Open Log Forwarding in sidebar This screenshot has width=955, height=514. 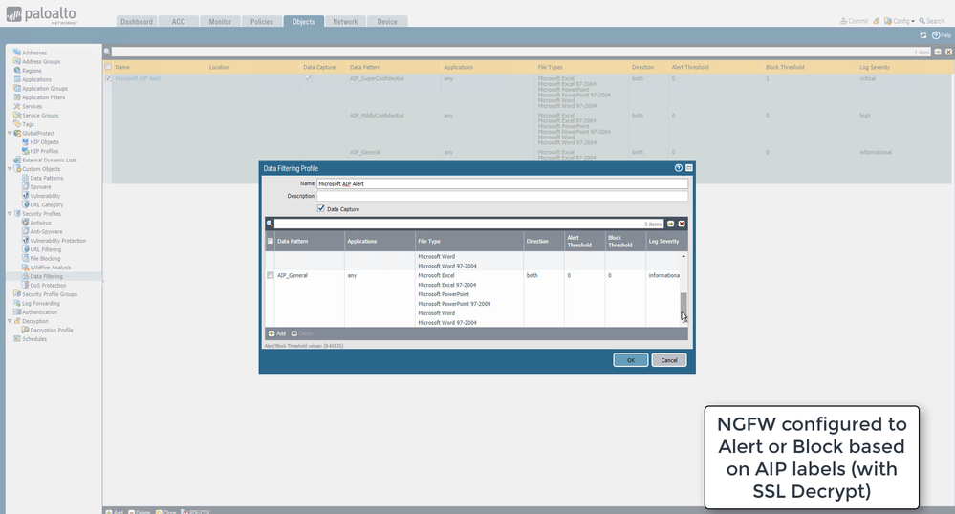pyautogui.click(x=41, y=303)
